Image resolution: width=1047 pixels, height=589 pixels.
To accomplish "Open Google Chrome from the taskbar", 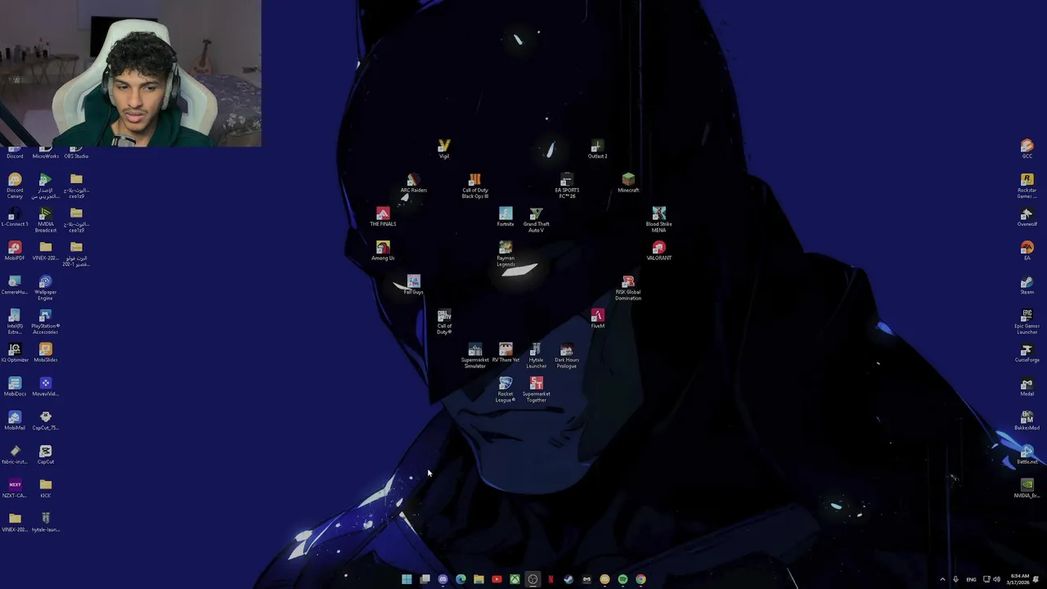I will pos(640,579).
